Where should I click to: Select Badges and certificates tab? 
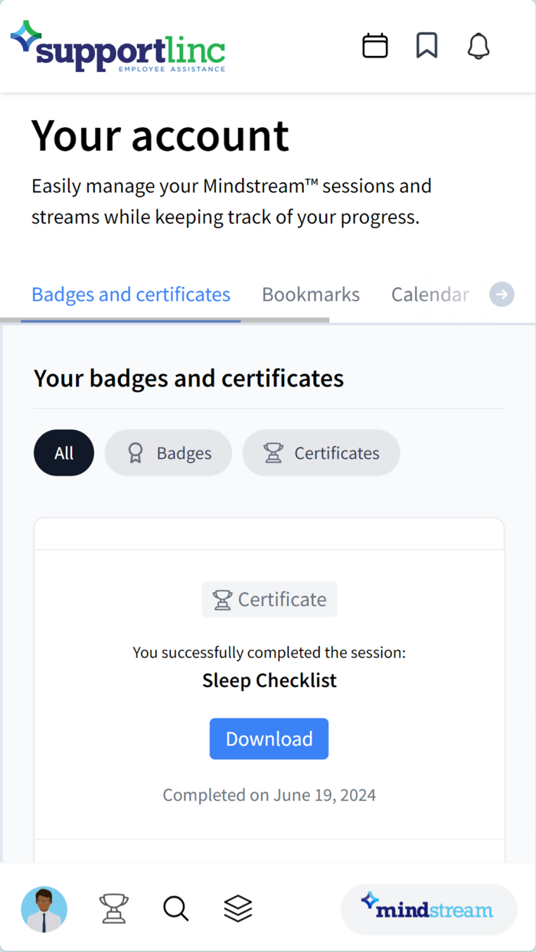click(x=131, y=295)
